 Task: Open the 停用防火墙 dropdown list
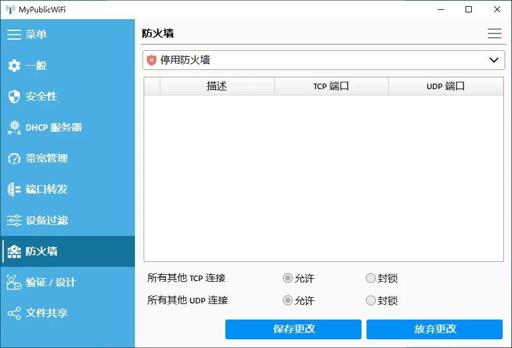pyautogui.click(x=323, y=60)
